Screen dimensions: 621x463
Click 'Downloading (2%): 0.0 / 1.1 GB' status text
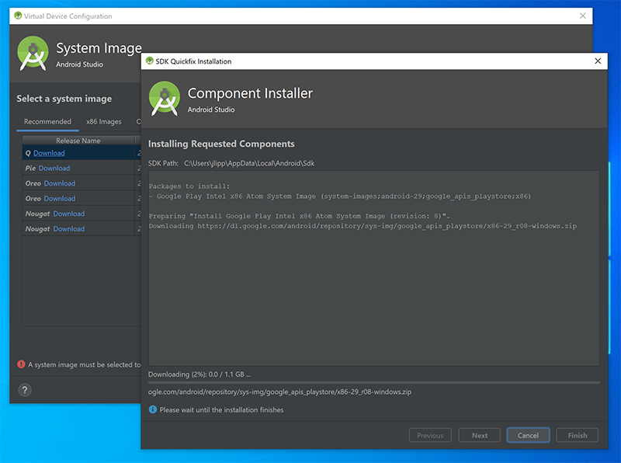click(x=199, y=374)
